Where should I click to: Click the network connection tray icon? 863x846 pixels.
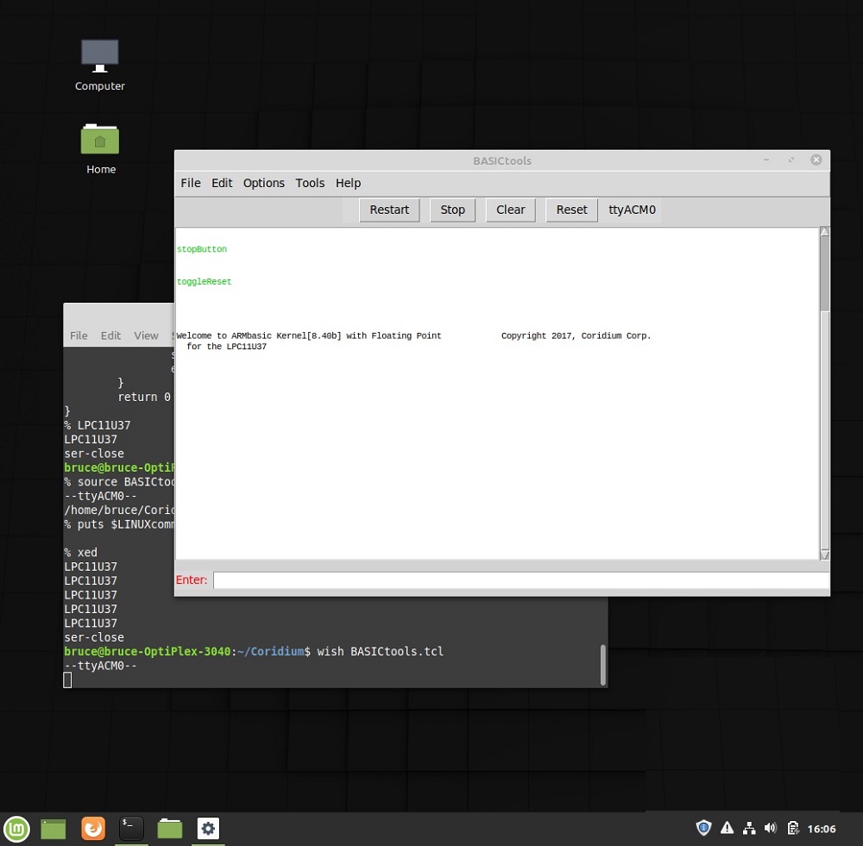[x=748, y=829]
